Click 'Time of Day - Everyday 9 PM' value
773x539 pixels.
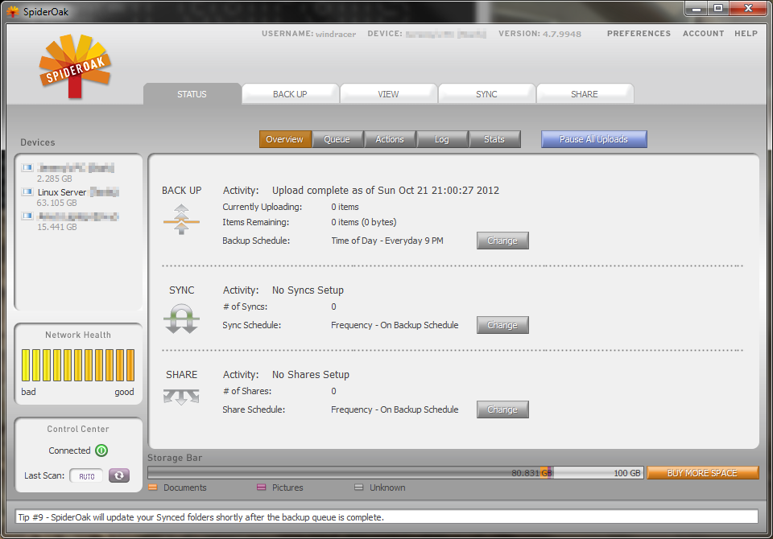tap(387, 241)
